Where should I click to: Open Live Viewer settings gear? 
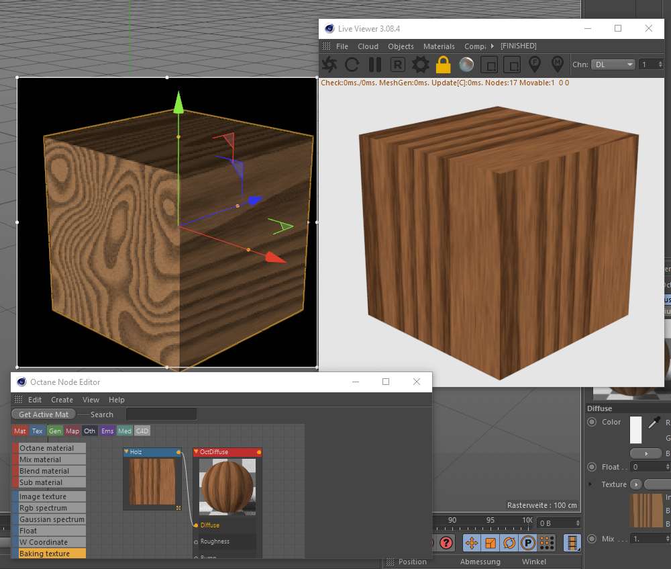420,64
